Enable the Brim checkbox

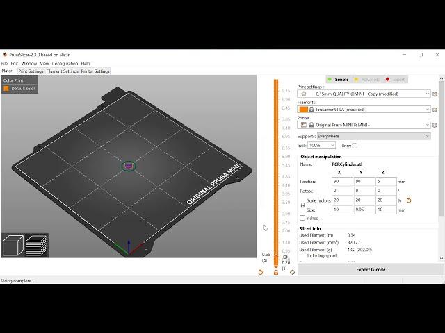coord(355,146)
